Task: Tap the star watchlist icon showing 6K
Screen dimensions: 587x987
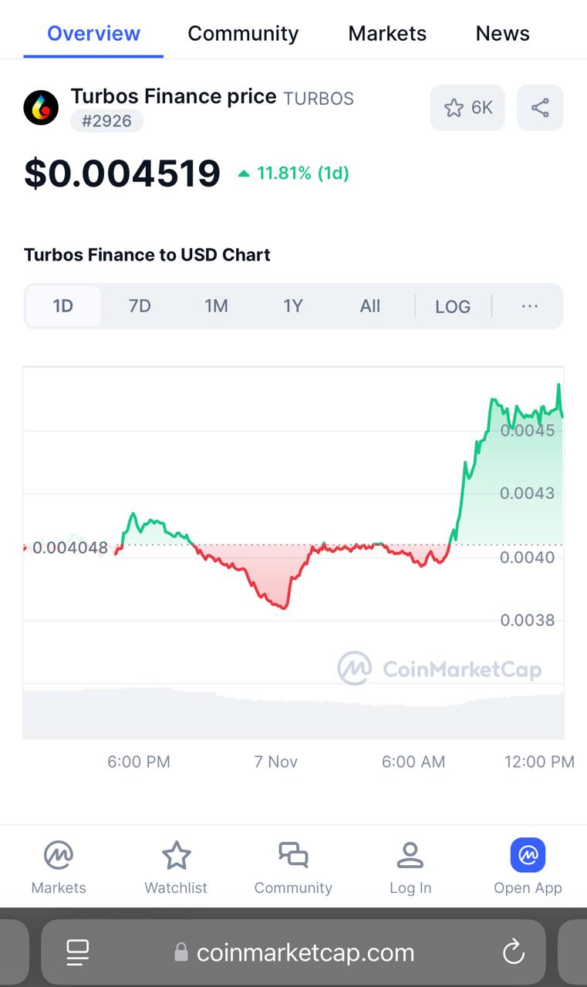Action: pos(467,108)
